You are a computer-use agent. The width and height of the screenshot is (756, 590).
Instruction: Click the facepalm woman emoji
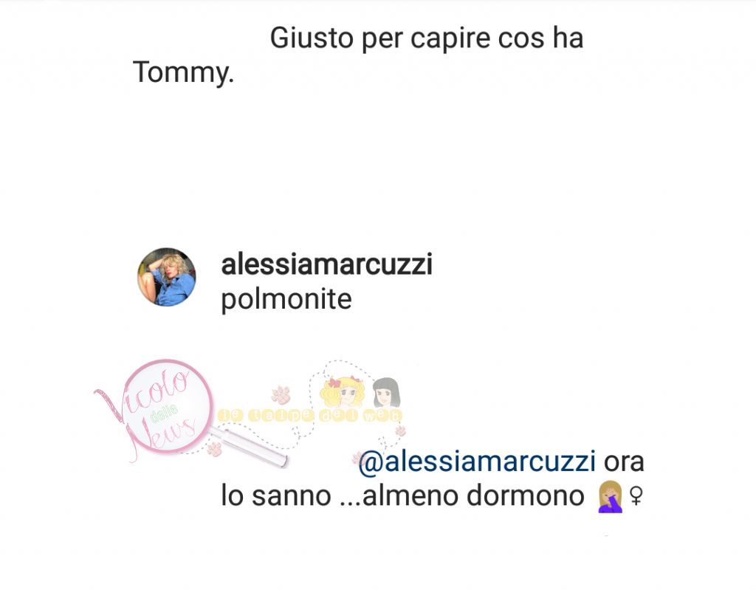611,496
